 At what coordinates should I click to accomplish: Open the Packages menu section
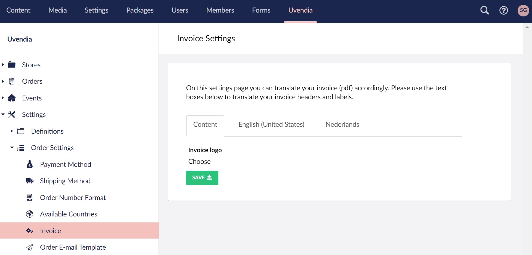click(140, 10)
